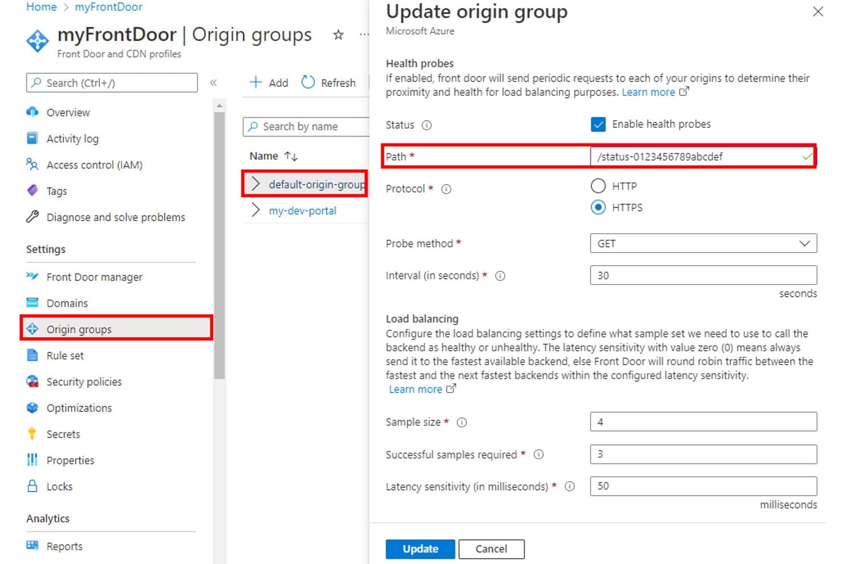Image resolution: width=845 pixels, height=564 pixels.
Task: Go to Domains settings
Action: click(x=67, y=303)
